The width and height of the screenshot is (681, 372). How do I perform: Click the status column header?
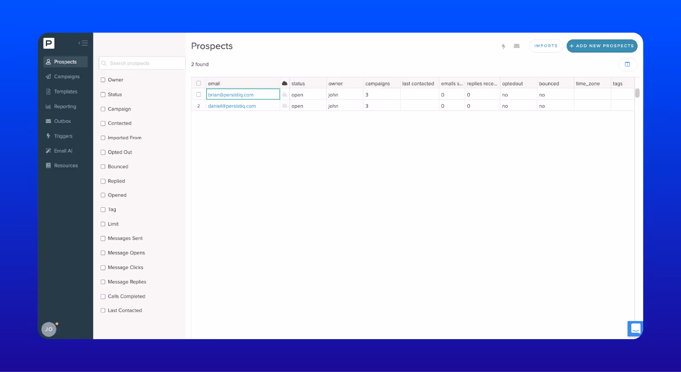click(x=308, y=83)
